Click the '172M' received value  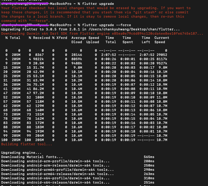tap(40, 123)
